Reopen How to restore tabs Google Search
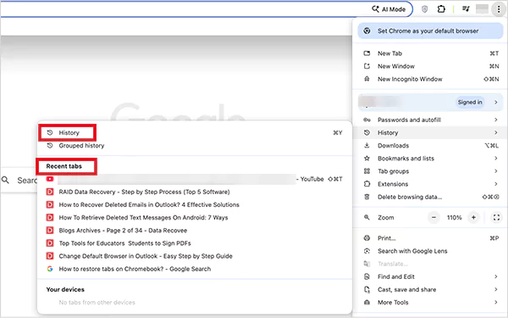Image resolution: width=508 pixels, height=318 pixels. click(195, 269)
